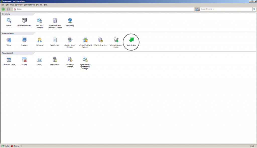This screenshot has height=148, width=257.
Task: Show the Alarms panel in status bar
Action: (15, 146)
